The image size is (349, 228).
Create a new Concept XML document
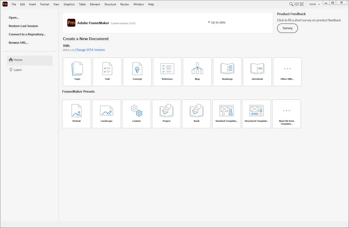[137, 72]
